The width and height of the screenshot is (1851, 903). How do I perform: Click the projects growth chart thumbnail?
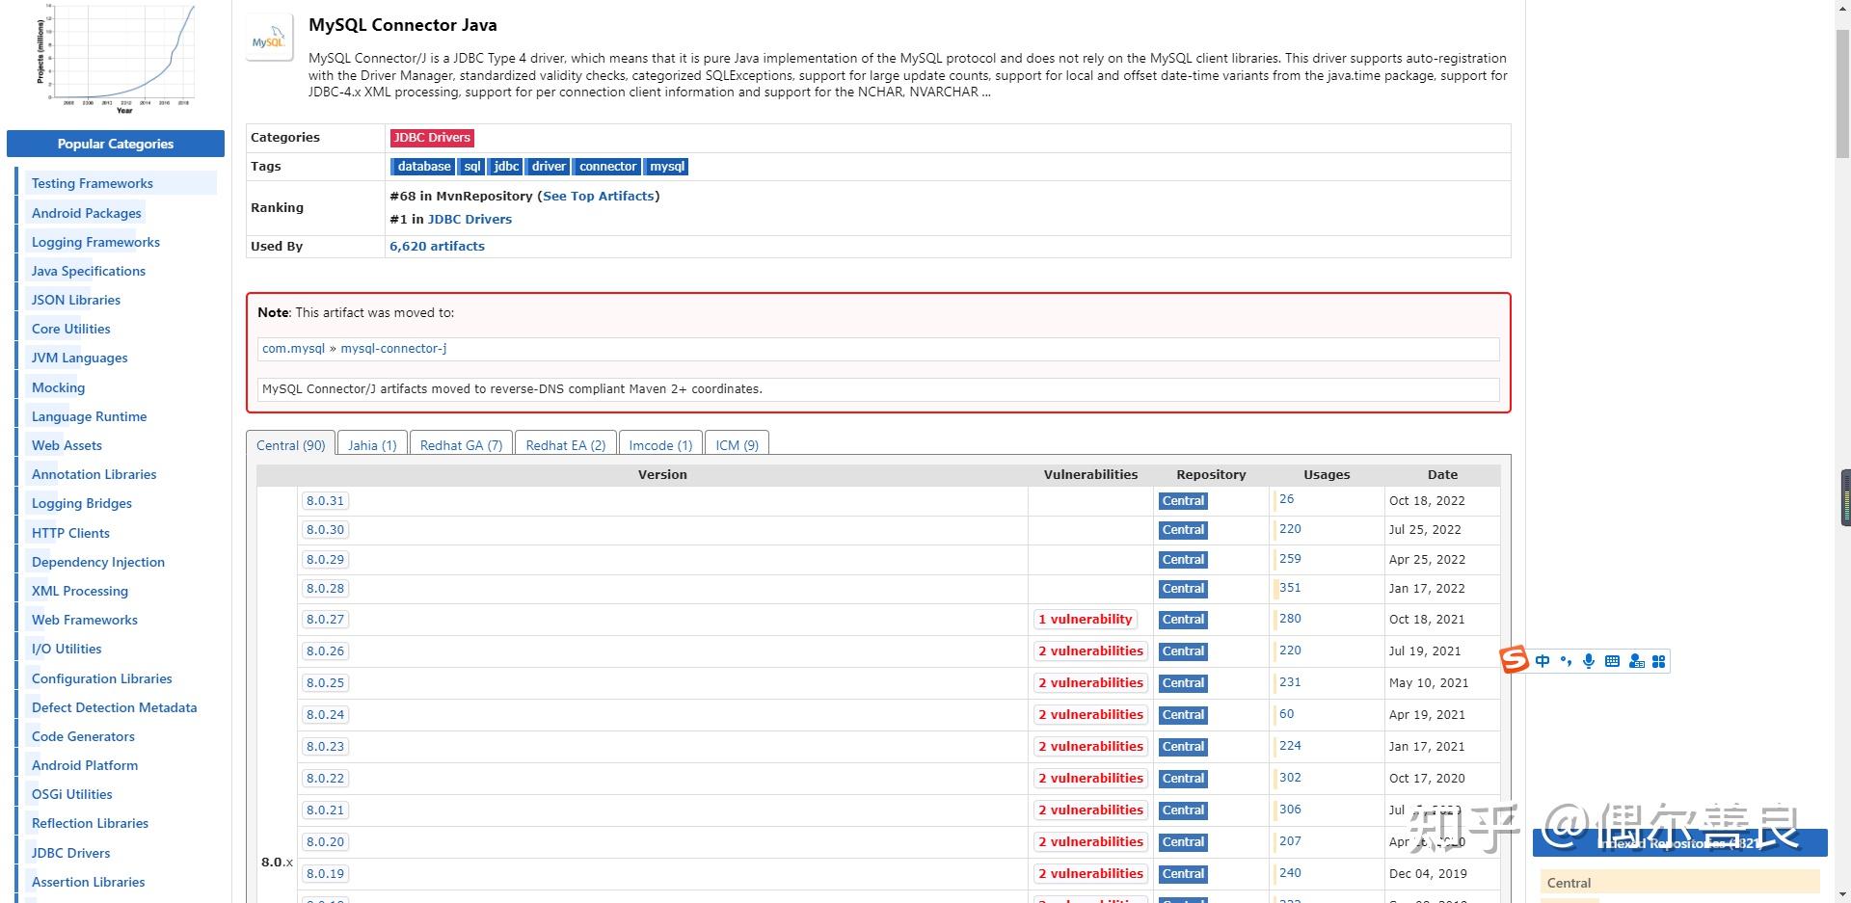(x=116, y=55)
